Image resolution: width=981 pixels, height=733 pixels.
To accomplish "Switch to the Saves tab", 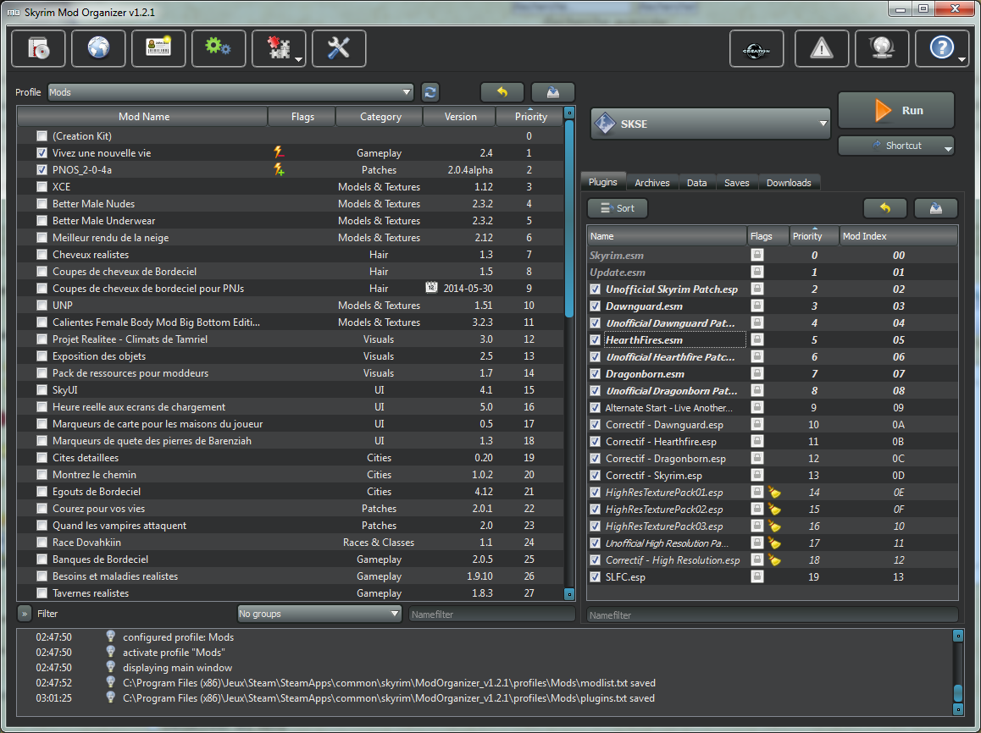I will coord(736,183).
